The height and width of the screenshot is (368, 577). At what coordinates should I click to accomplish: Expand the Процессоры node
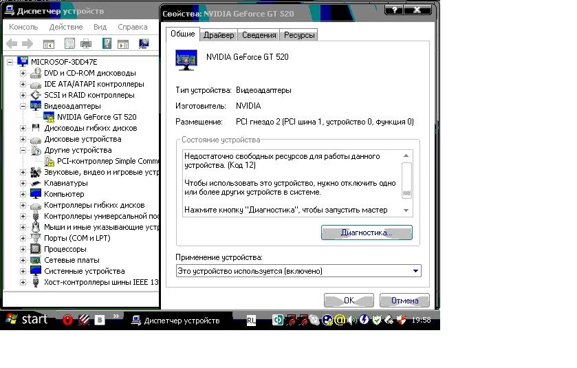(23, 249)
